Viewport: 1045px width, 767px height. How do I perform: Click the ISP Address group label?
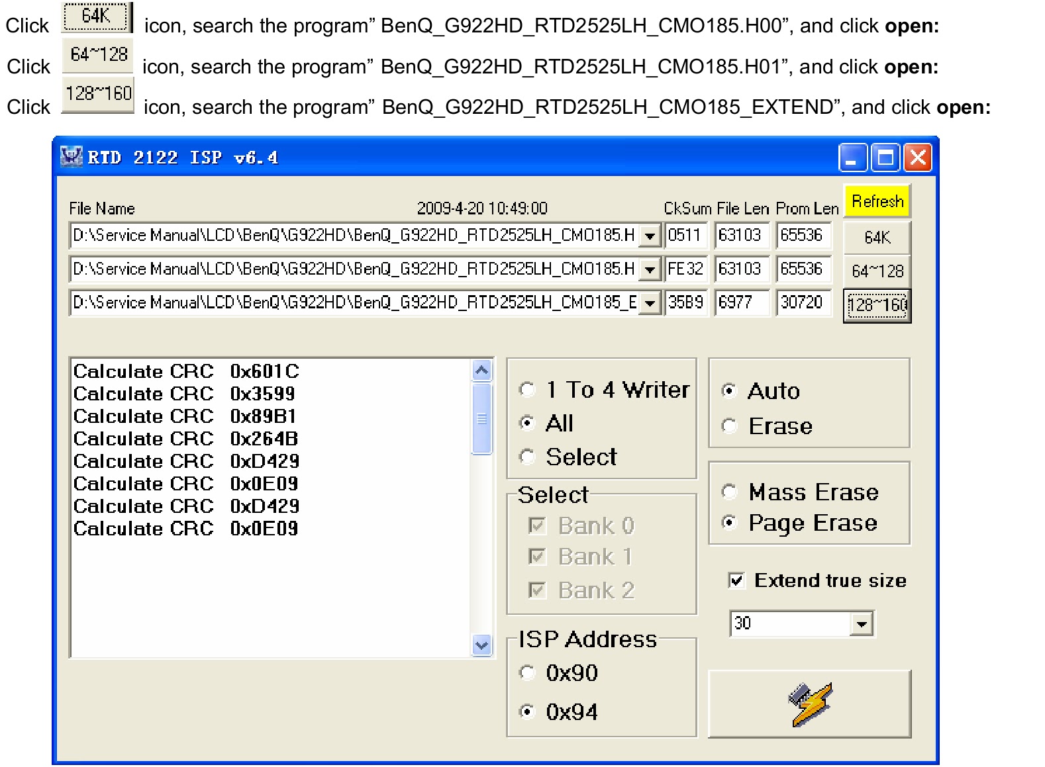point(587,639)
